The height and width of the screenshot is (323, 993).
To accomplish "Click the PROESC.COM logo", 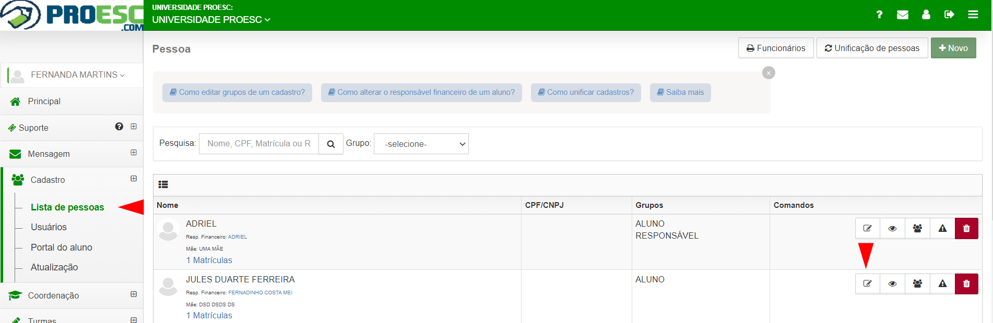I will (x=72, y=16).
